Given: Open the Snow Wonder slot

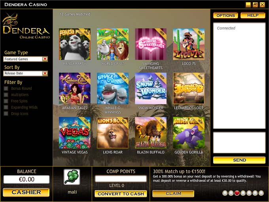Looking at the screenshot, I should (x=151, y=89).
